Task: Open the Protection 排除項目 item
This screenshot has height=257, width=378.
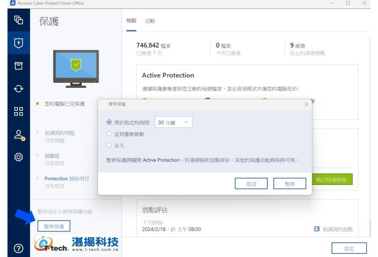Action: click(x=67, y=179)
